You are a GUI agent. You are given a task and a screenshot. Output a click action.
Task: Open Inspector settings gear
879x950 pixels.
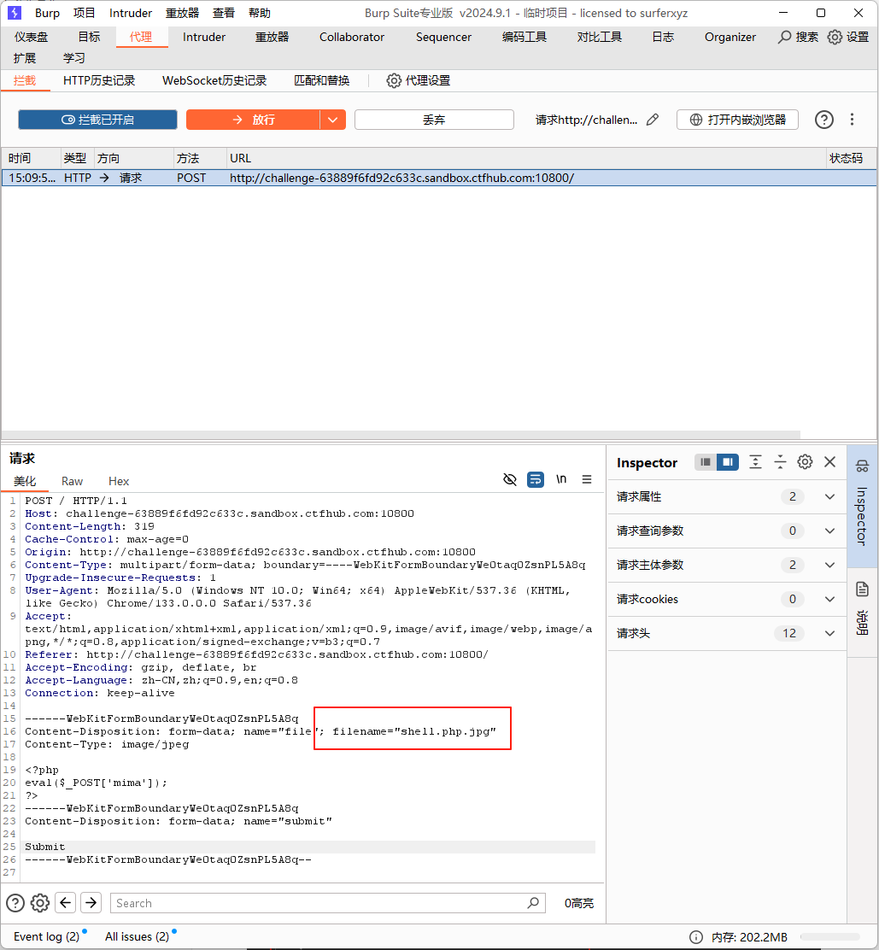click(805, 462)
